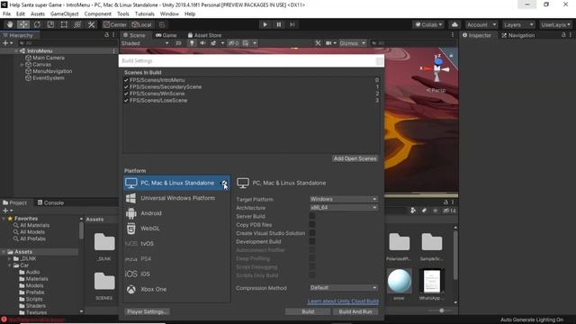Select the iOS platform
576x324 pixels.
point(176,274)
